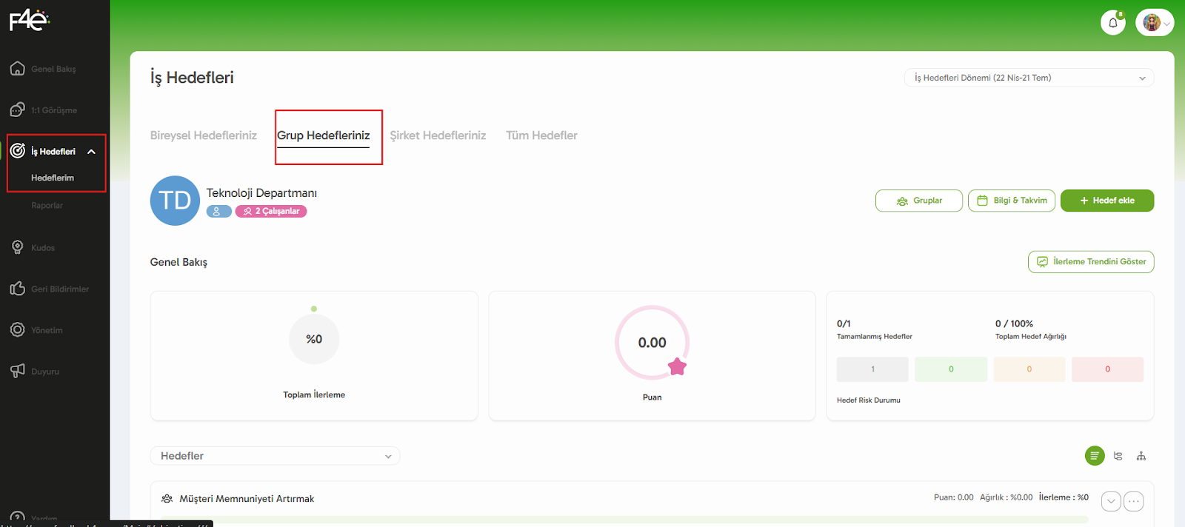Screen dimensions: 1185x527
Task: Open Kudos in the sidebar
Action: (x=42, y=248)
